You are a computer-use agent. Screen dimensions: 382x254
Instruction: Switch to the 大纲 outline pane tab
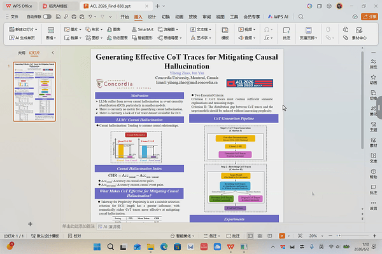pyautogui.click(x=22, y=53)
